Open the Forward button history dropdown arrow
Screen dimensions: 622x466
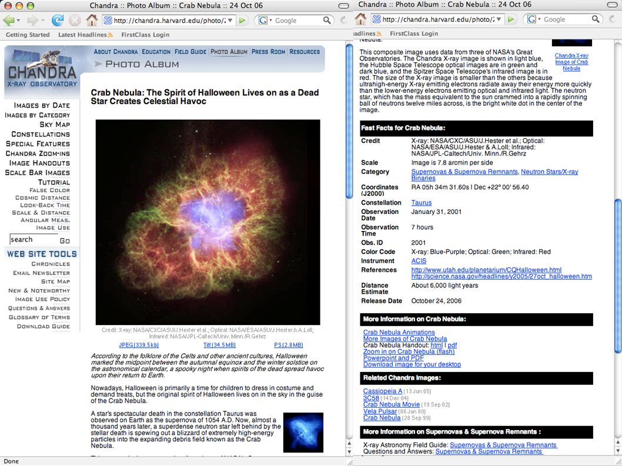[42, 21]
